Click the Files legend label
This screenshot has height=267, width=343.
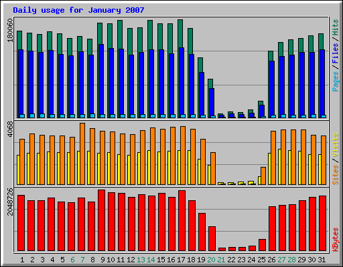pos(336,53)
